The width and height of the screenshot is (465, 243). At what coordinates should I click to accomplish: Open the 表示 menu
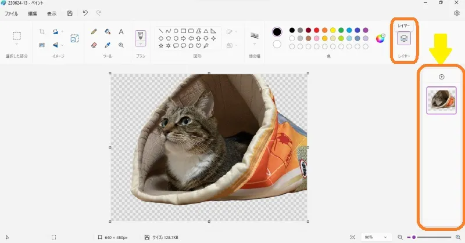(x=52, y=13)
